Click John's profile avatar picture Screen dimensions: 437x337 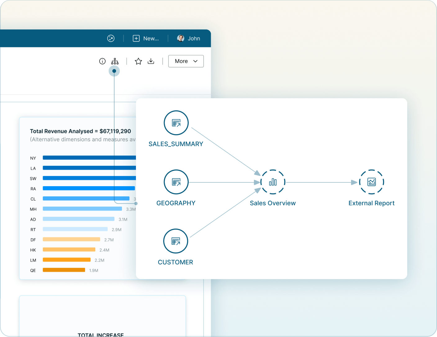(x=180, y=38)
